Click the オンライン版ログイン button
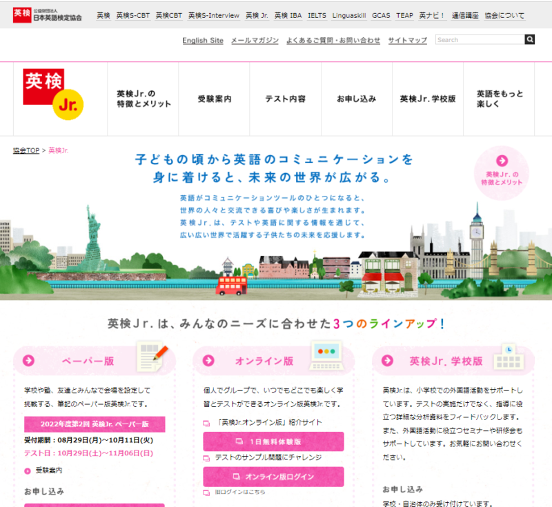552x507 pixels. pyautogui.click(x=273, y=477)
